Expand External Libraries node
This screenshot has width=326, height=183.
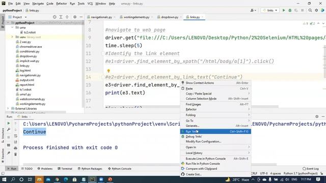coord(8,108)
